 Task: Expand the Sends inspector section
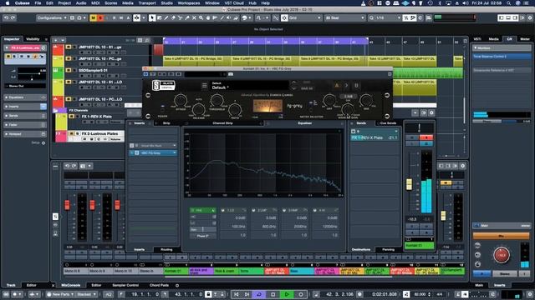pos(24,116)
